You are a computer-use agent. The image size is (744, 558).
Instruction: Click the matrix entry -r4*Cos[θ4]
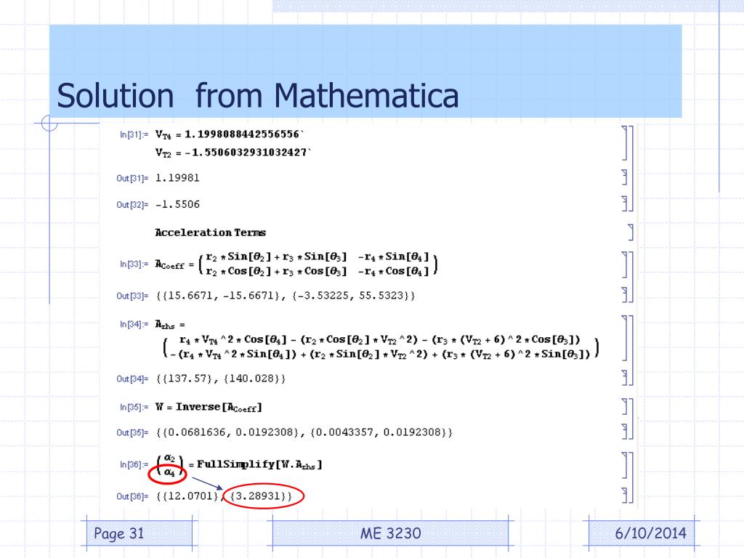(393, 272)
